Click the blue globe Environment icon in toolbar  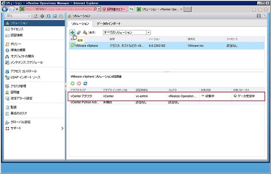click(x=49, y=16)
